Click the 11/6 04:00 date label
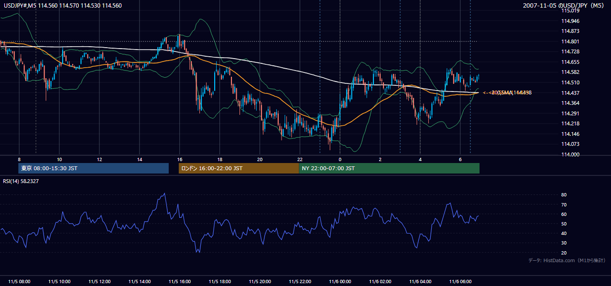This screenshot has height=286, width=611. (x=420, y=282)
